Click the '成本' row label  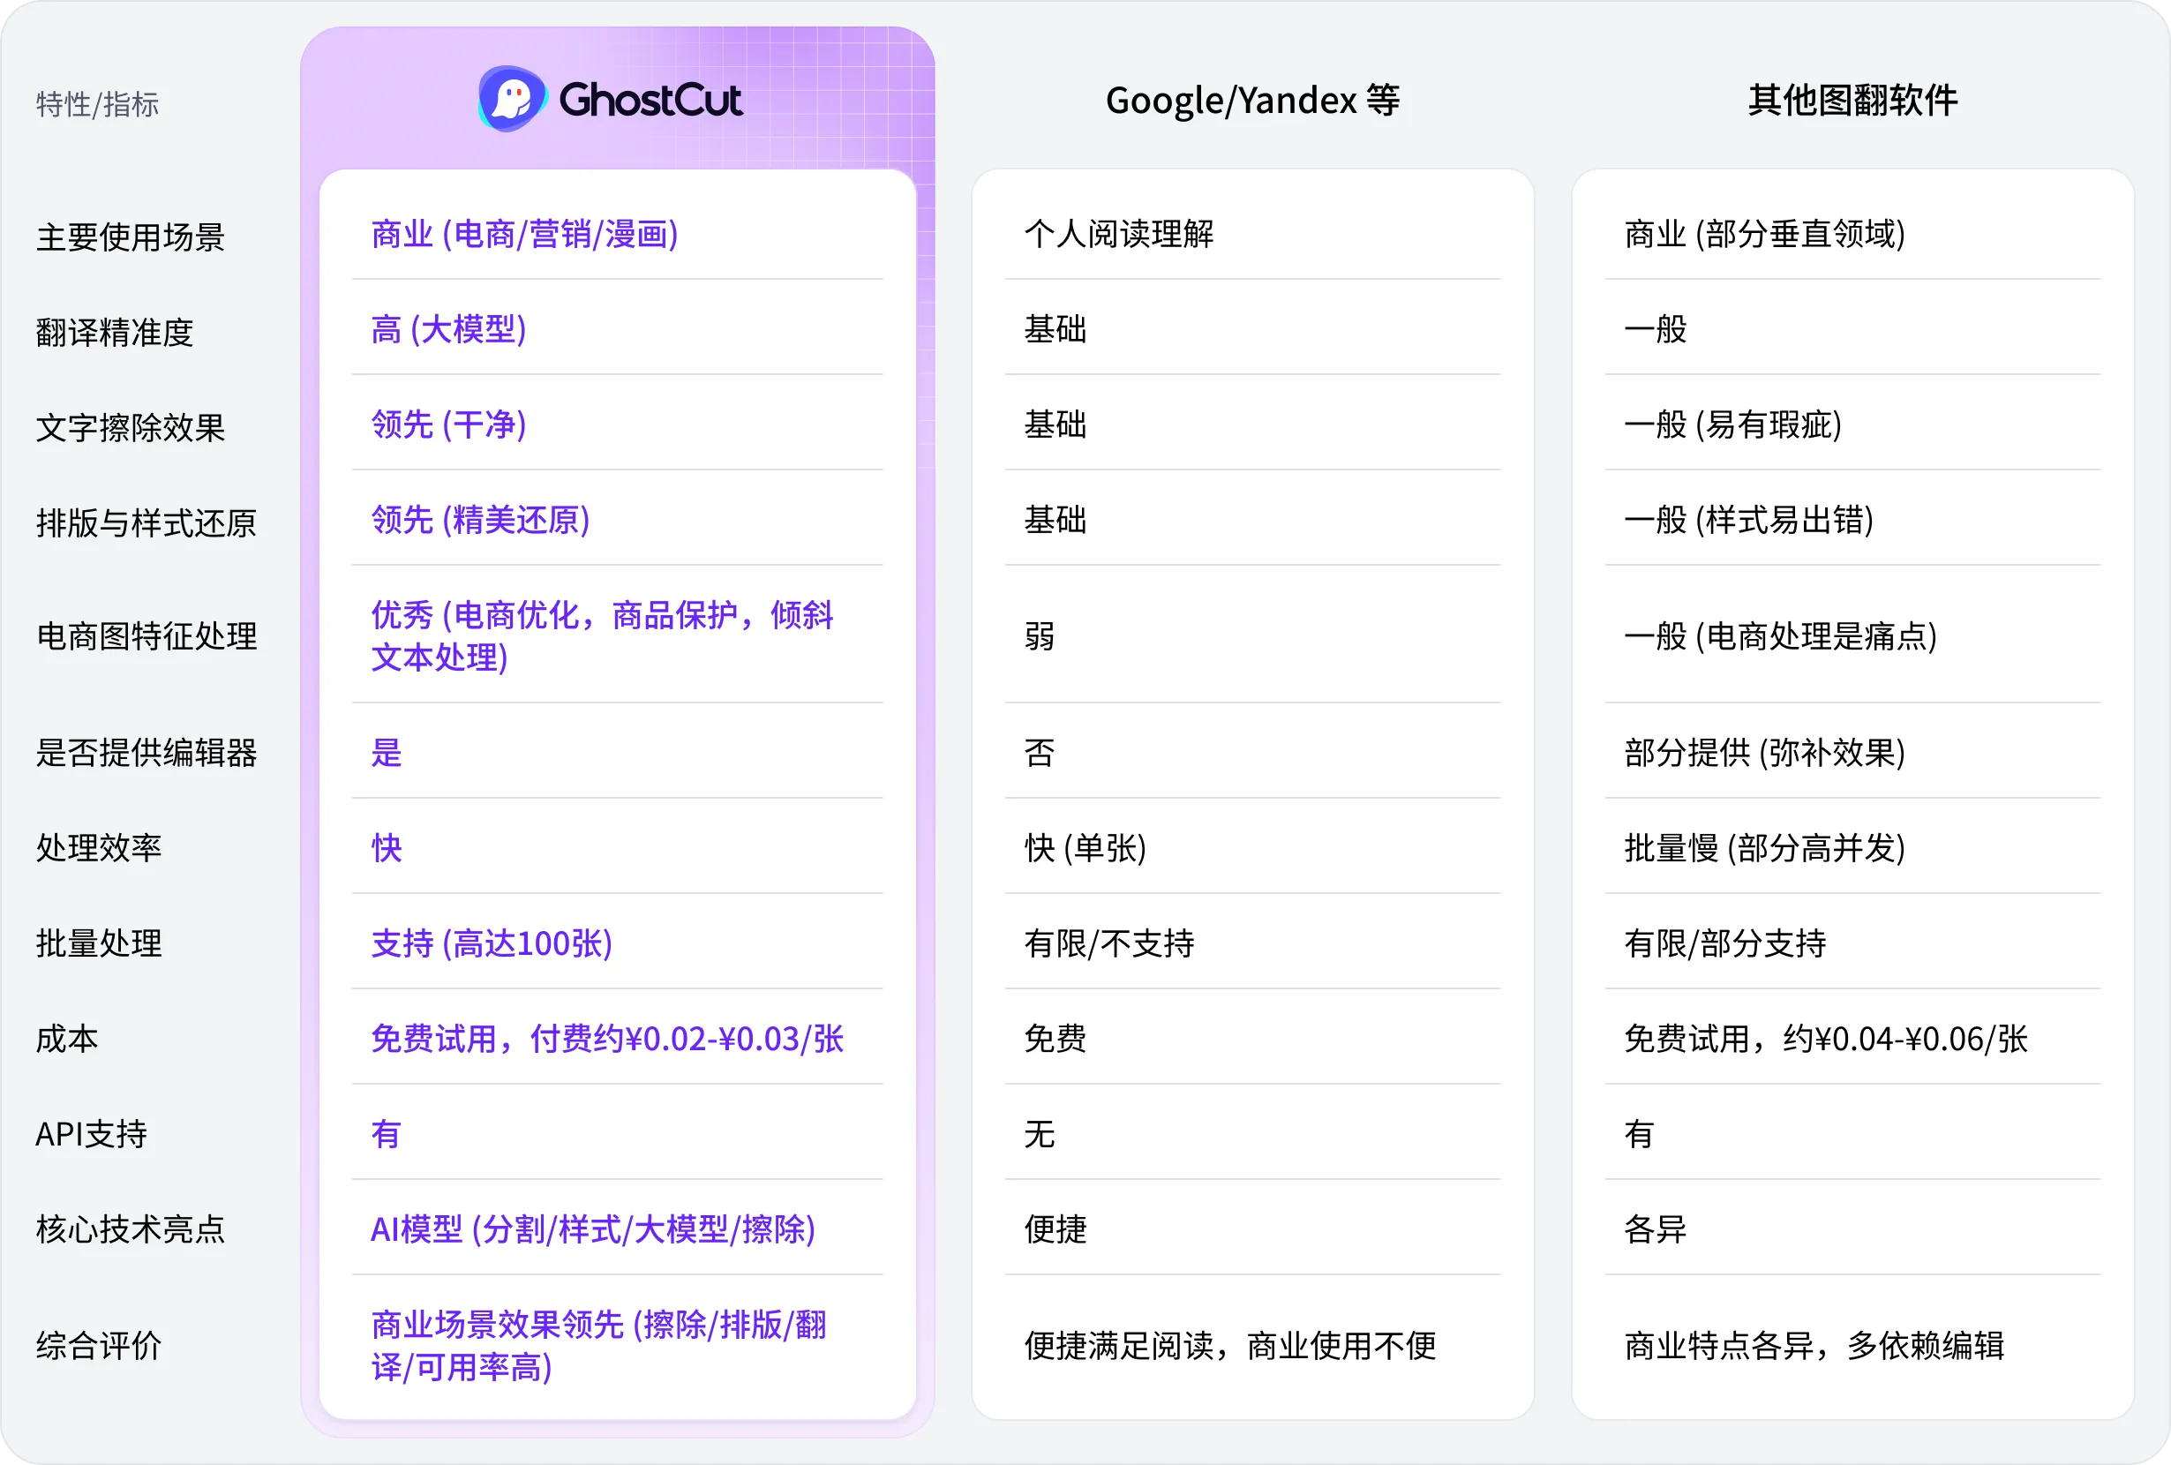coord(67,1039)
